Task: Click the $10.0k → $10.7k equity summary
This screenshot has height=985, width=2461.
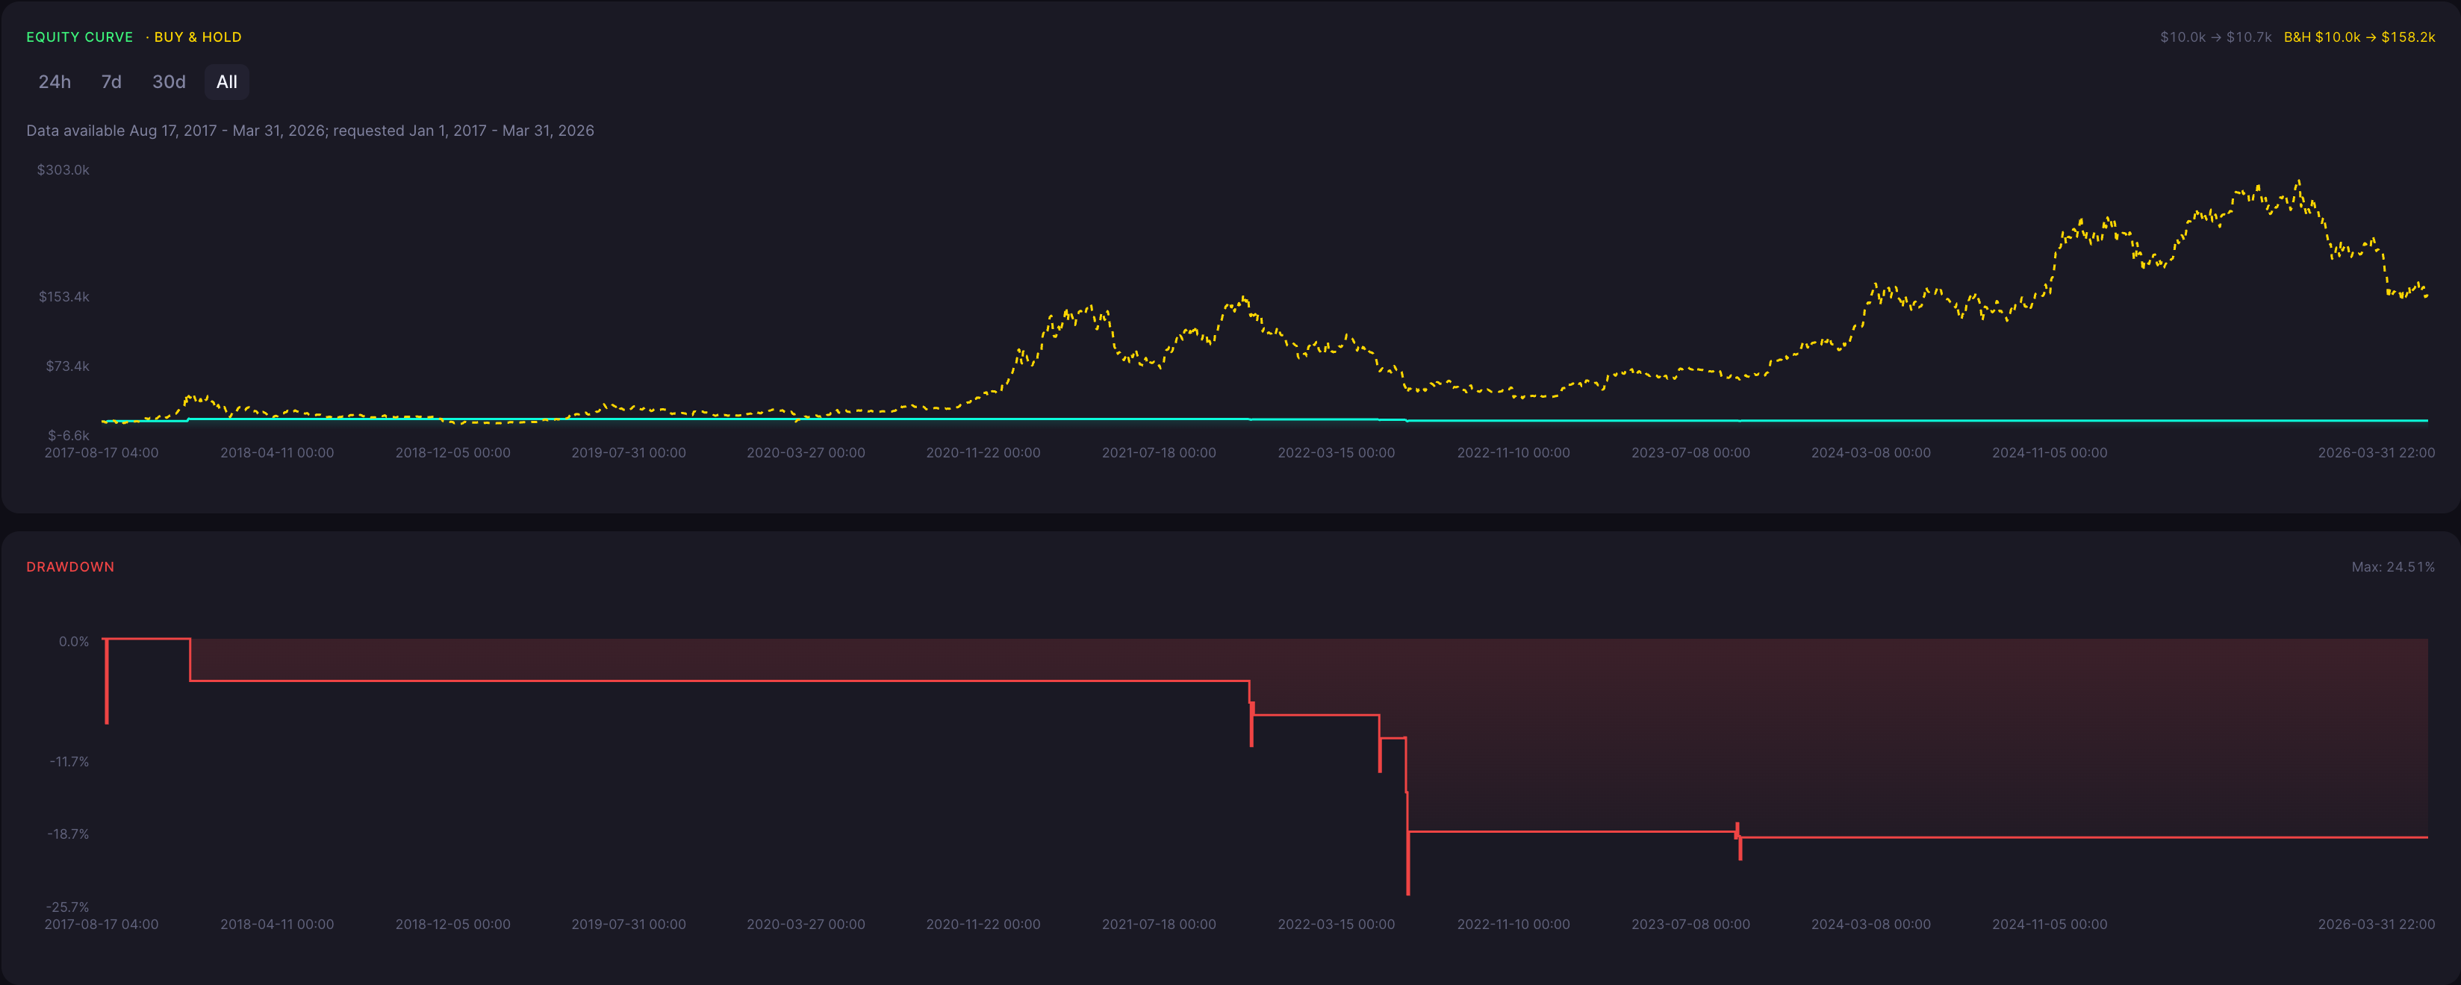Action: [2215, 37]
